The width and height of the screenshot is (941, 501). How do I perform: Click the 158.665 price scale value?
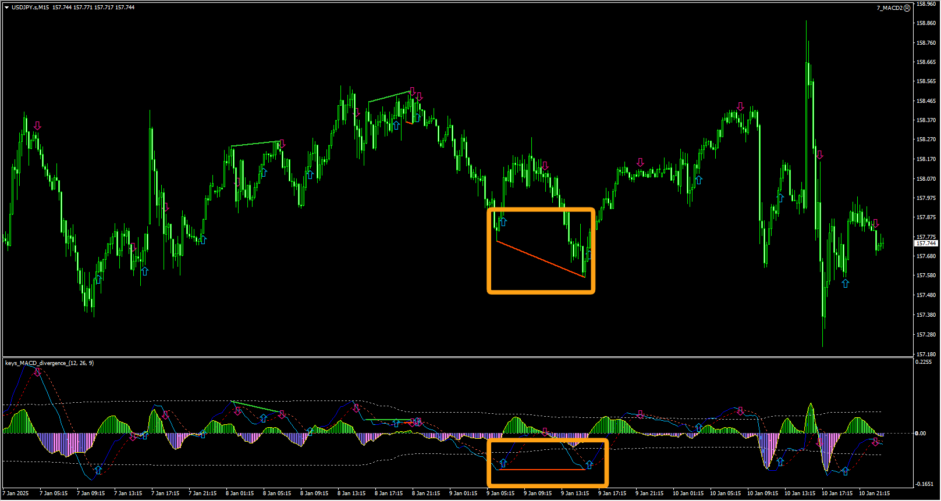[x=926, y=62]
